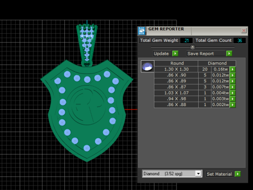Click the engraved RP monogram circle
The width and height of the screenshot is (253, 190).
(87, 104)
